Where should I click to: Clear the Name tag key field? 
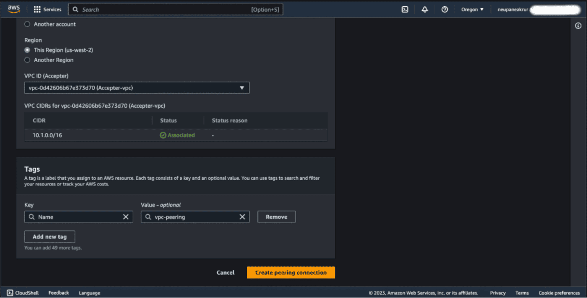(126, 217)
